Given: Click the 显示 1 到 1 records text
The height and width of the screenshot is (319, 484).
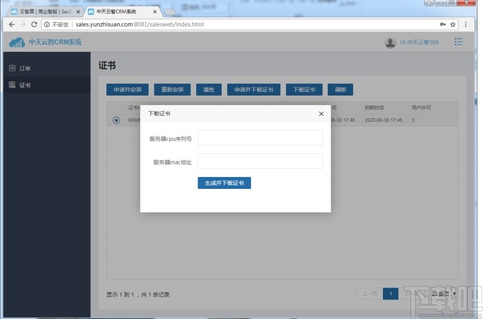Looking at the screenshot, I should pos(138,295).
